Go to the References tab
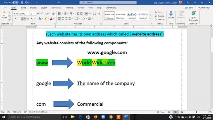Viewport: 213px width, 120px height. coord(56,8)
